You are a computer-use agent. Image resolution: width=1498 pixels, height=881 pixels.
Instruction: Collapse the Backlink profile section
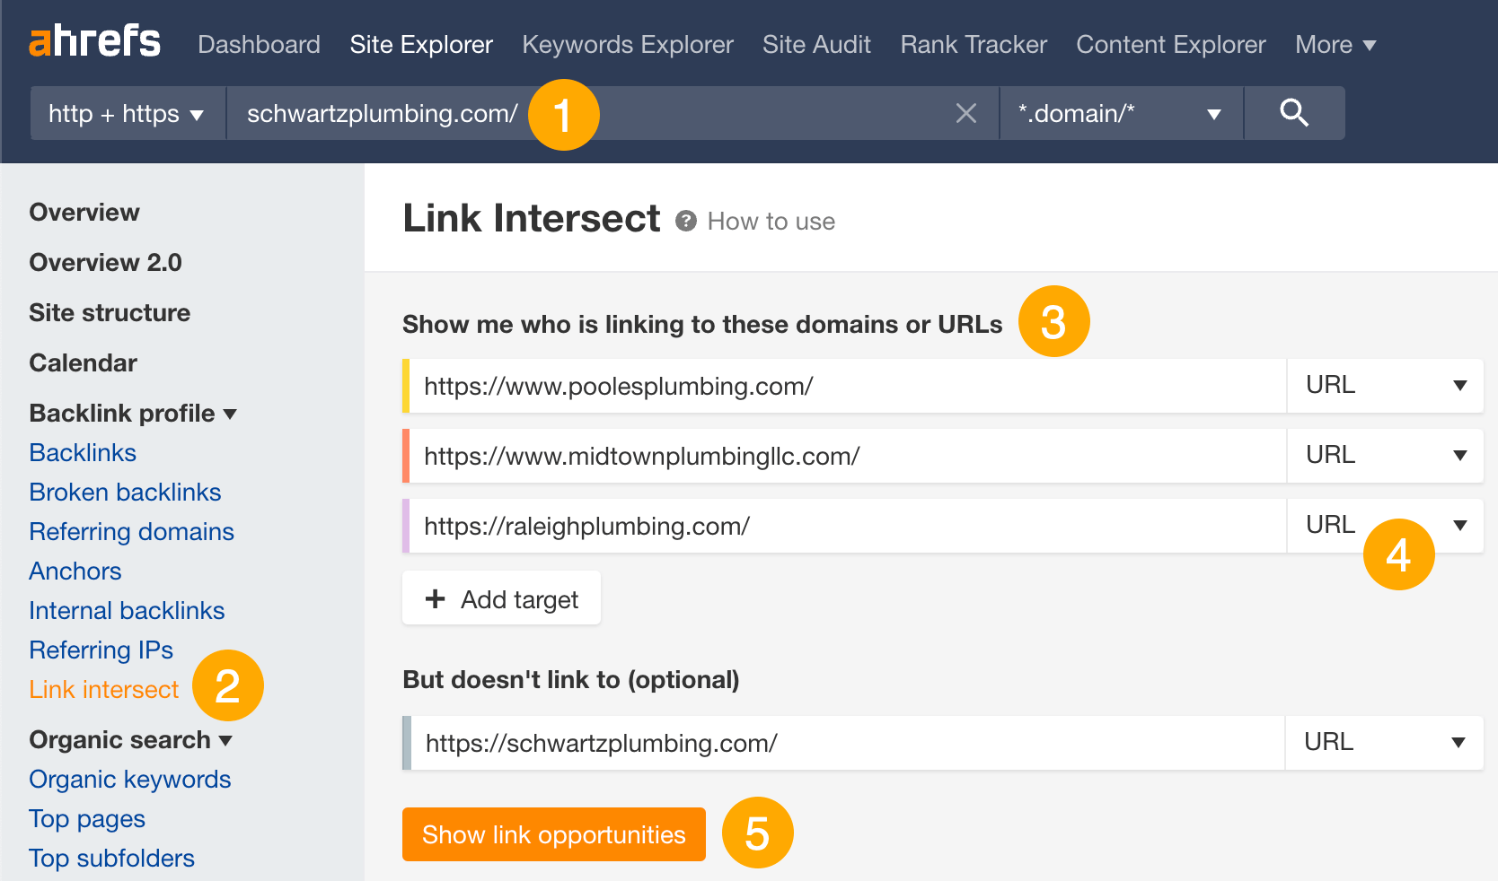click(x=231, y=414)
